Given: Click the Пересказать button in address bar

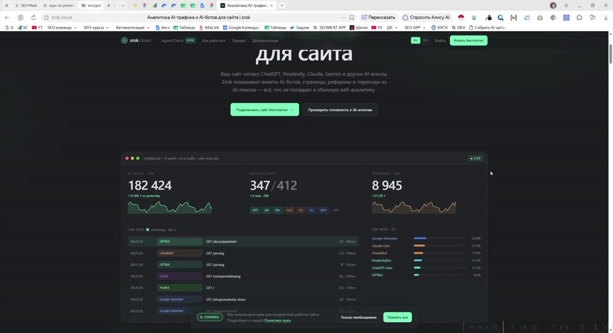Looking at the screenshot, I should pos(378,18).
